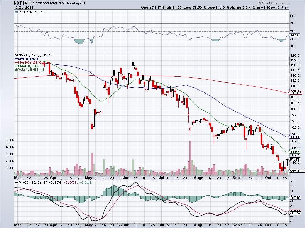Click May on the price chart date axis
305x228 pixels.
tap(89, 178)
